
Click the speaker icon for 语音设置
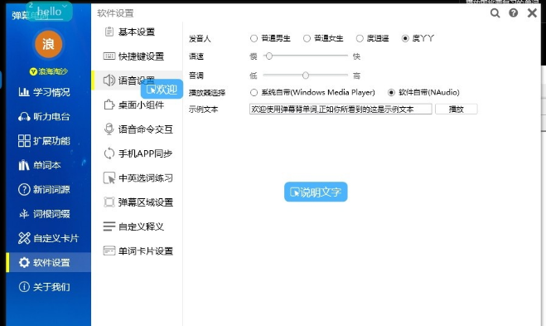pyautogui.click(x=109, y=80)
